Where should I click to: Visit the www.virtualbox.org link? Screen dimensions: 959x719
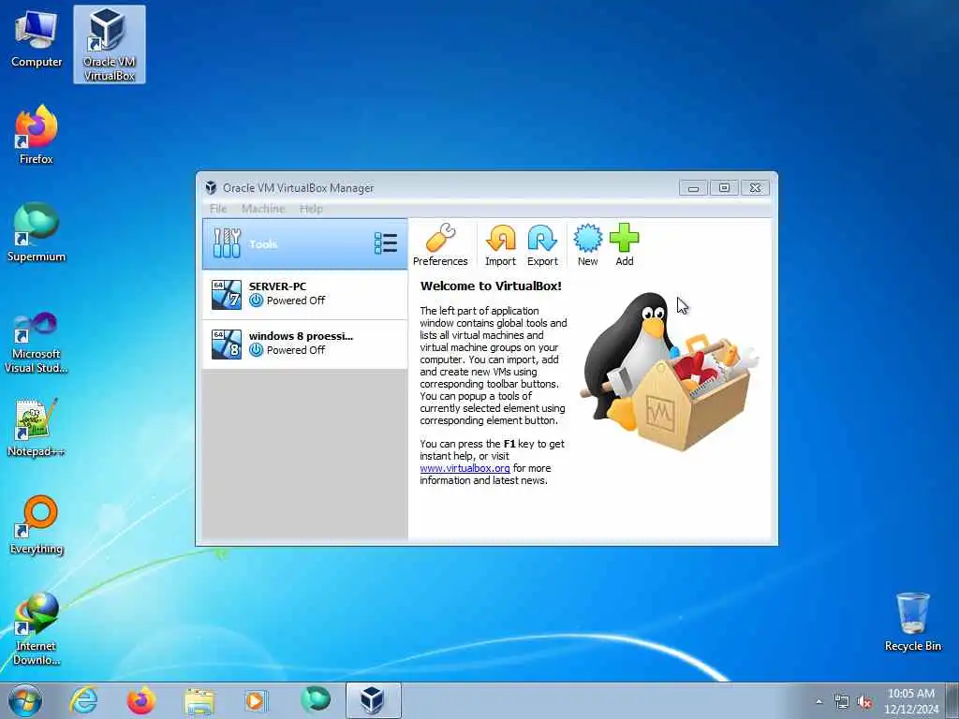[x=465, y=468]
